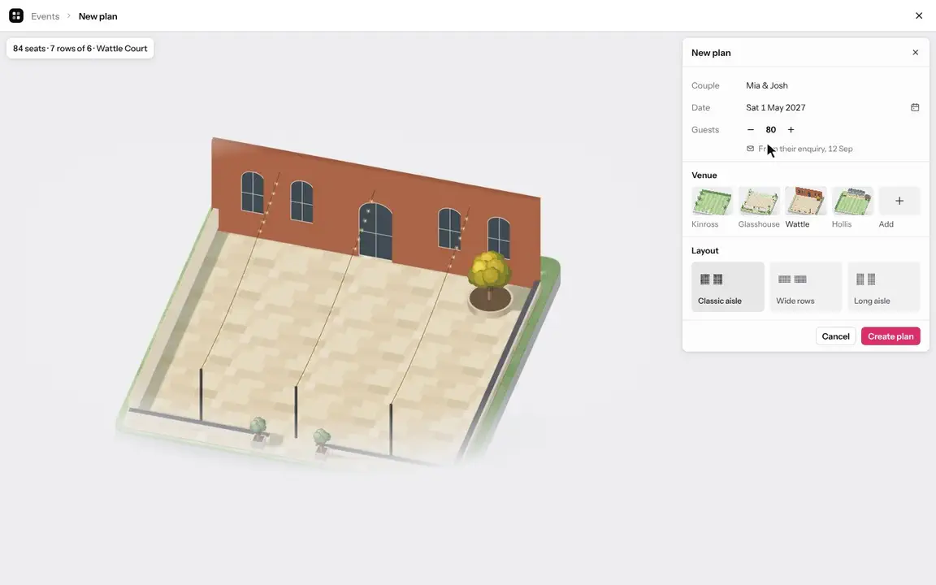Select the Glasshouse venue thumbnail
This screenshot has height=585, width=936.
point(759,201)
